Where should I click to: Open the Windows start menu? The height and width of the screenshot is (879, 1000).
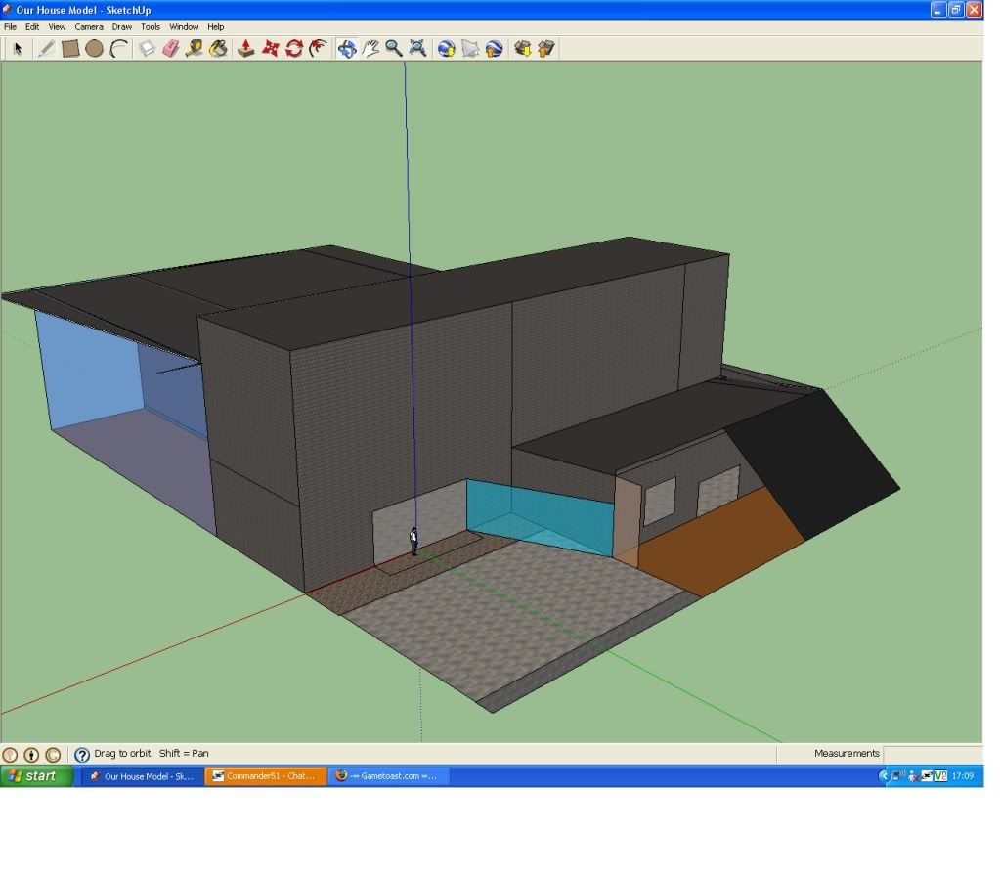pyautogui.click(x=36, y=776)
